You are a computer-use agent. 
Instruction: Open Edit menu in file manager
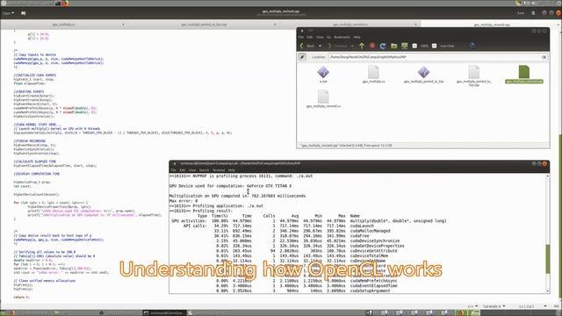(x=310, y=37)
